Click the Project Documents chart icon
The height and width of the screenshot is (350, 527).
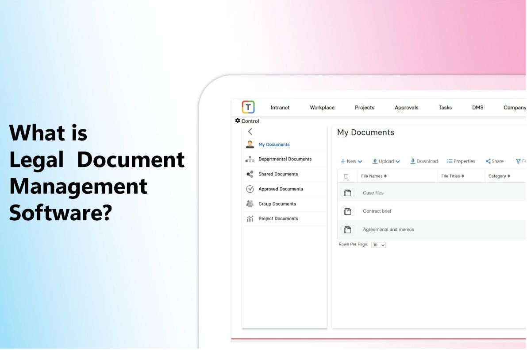coord(250,219)
